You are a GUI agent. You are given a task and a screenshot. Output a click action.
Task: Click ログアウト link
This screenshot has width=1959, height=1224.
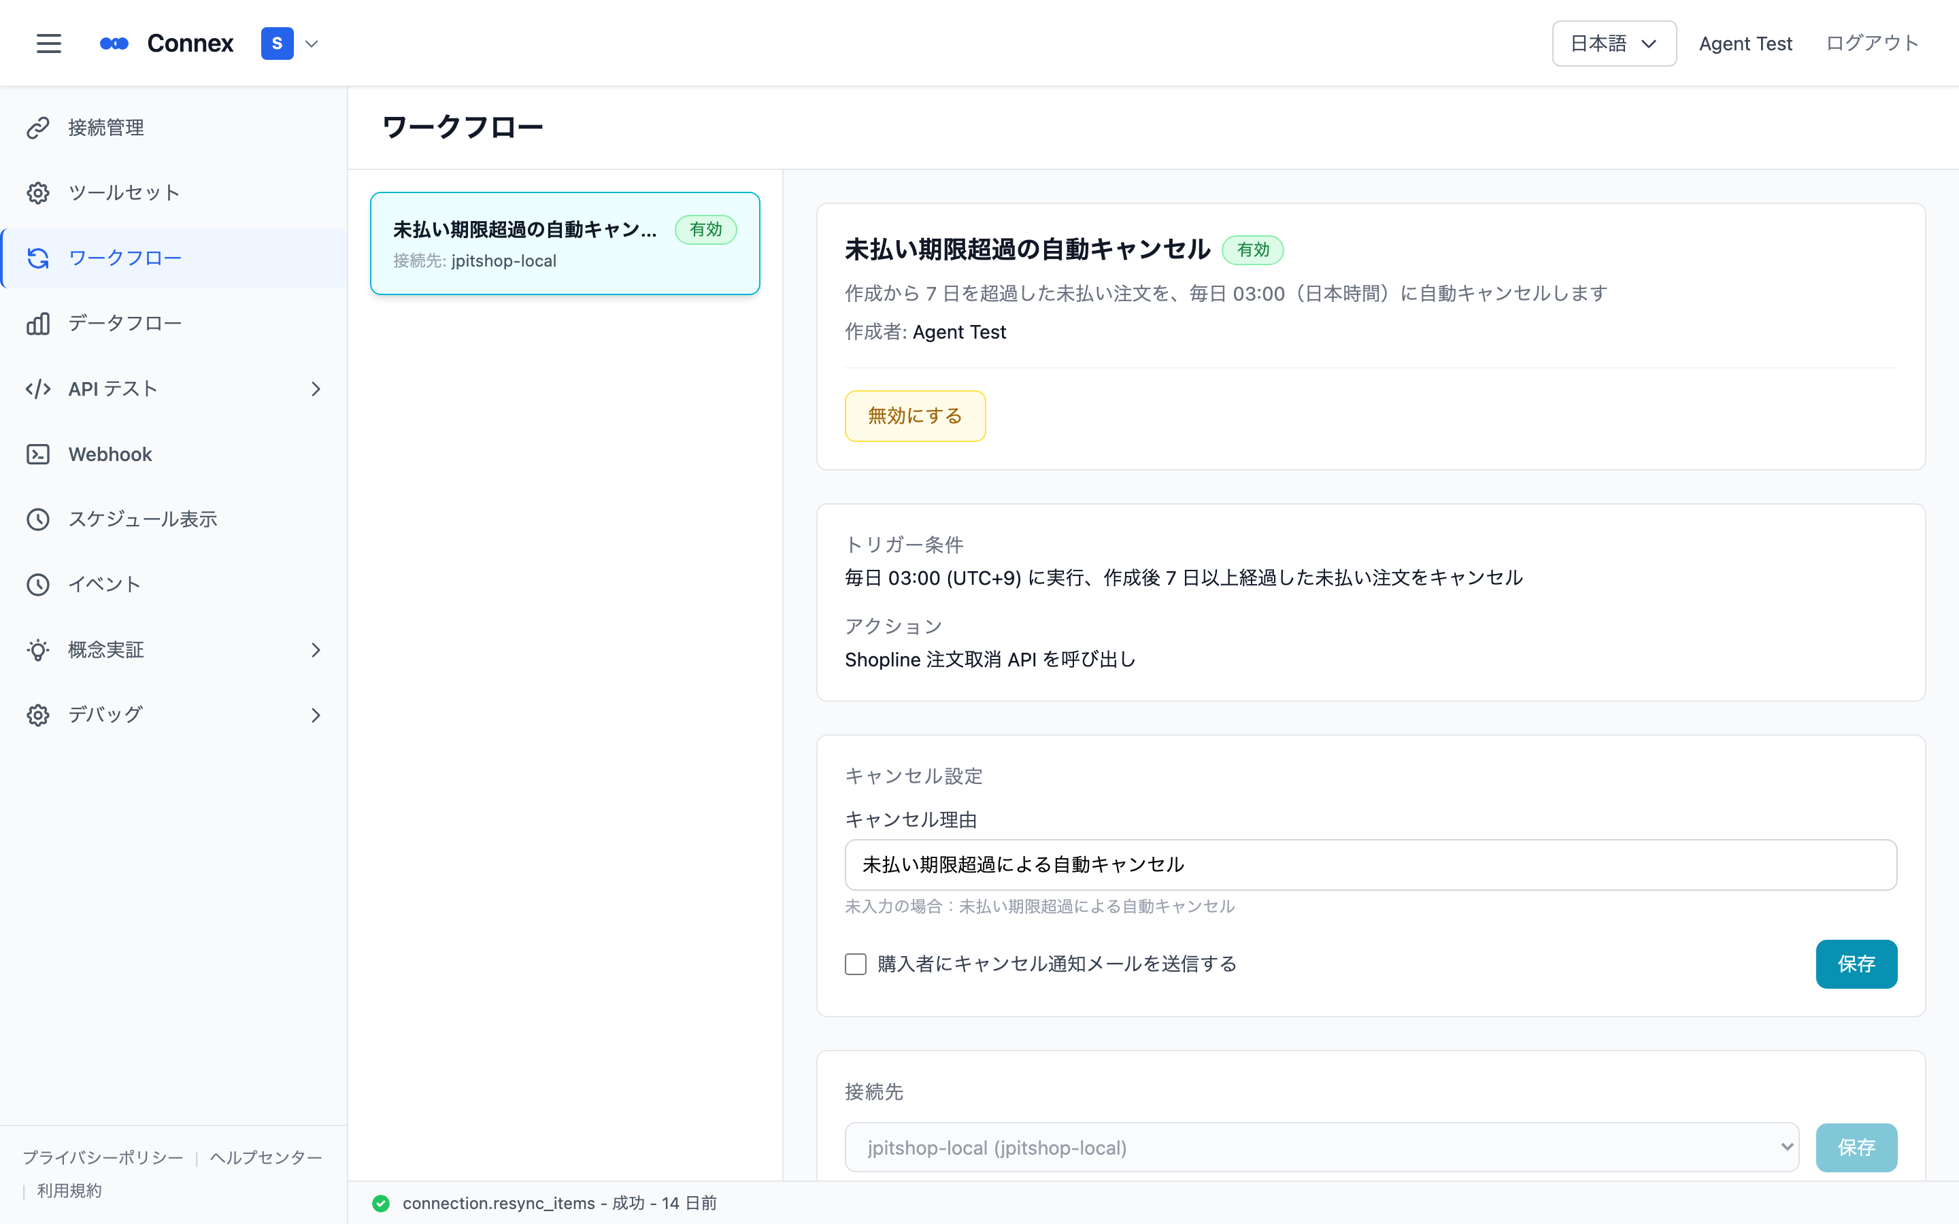click(x=1871, y=44)
